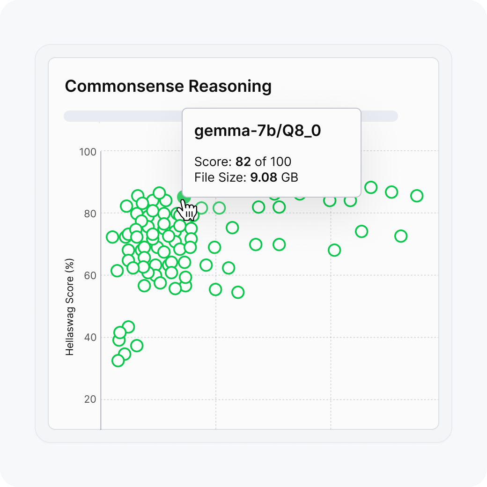Screen dimensions: 487x487
Task: Click the highlighted gemma-7b/Q8_0 data point
Action: pos(183,198)
